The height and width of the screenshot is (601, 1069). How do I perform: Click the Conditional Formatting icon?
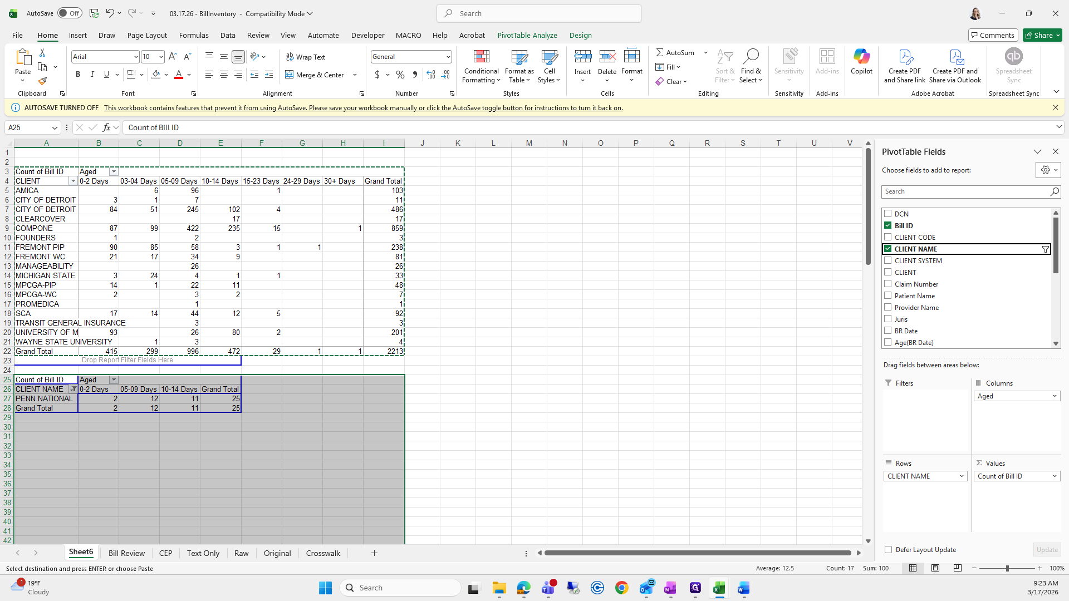(481, 57)
